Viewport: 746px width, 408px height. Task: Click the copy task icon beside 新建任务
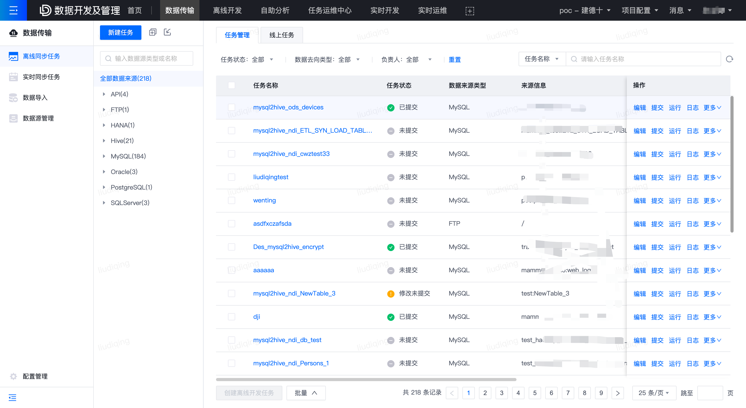click(x=153, y=32)
